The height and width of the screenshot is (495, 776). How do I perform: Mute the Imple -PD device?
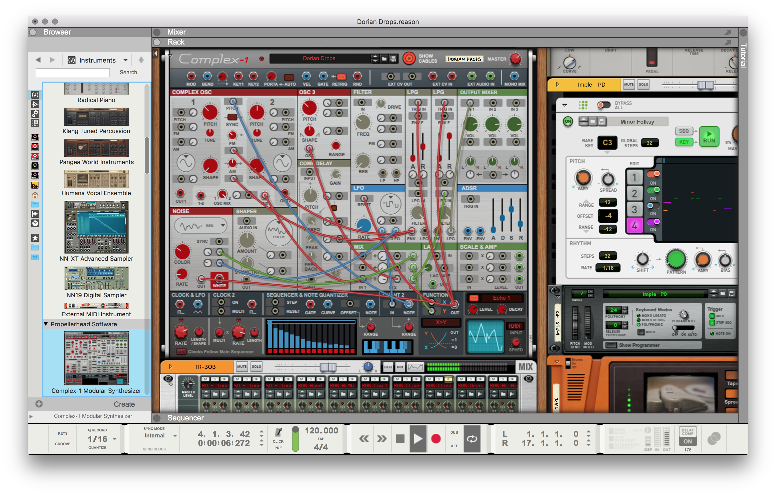pyautogui.click(x=629, y=85)
